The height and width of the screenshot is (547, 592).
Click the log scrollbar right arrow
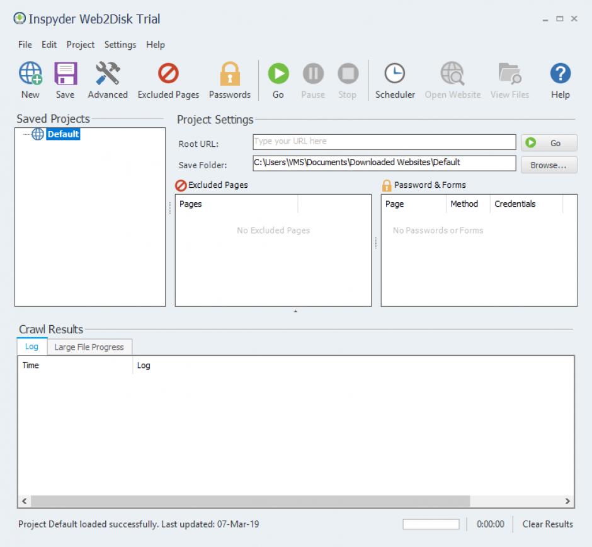tap(567, 501)
